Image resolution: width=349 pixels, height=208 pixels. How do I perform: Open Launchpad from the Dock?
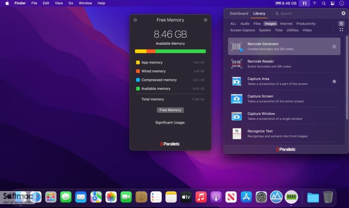51,197
